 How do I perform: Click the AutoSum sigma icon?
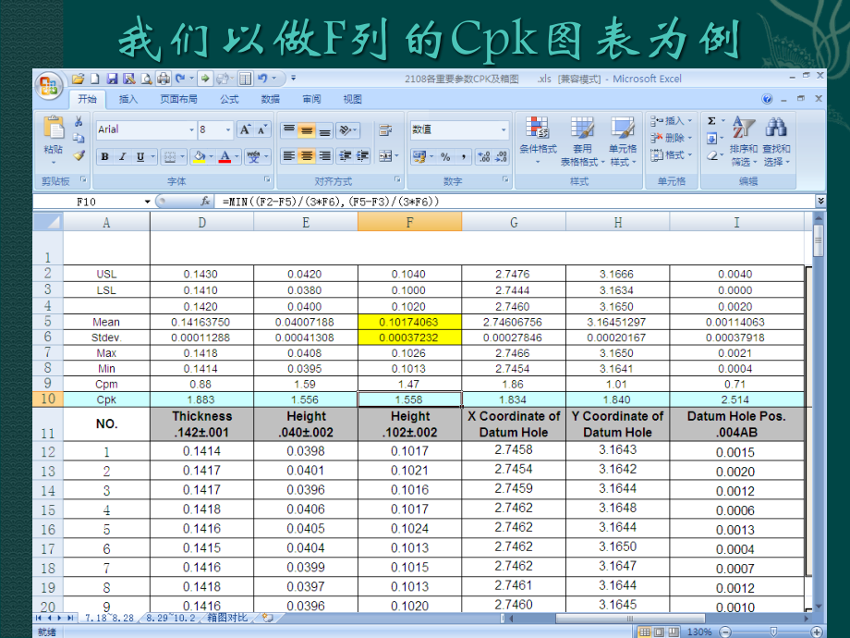tap(711, 121)
